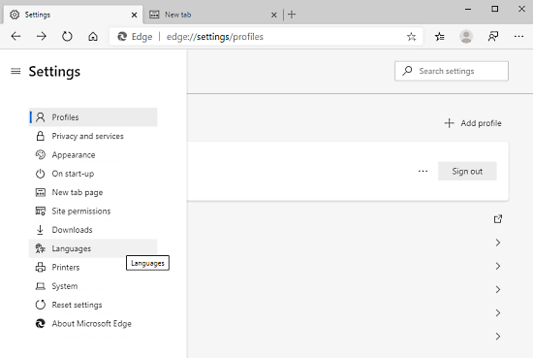Click the Appearance palette icon
533x358 pixels.
point(40,154)
